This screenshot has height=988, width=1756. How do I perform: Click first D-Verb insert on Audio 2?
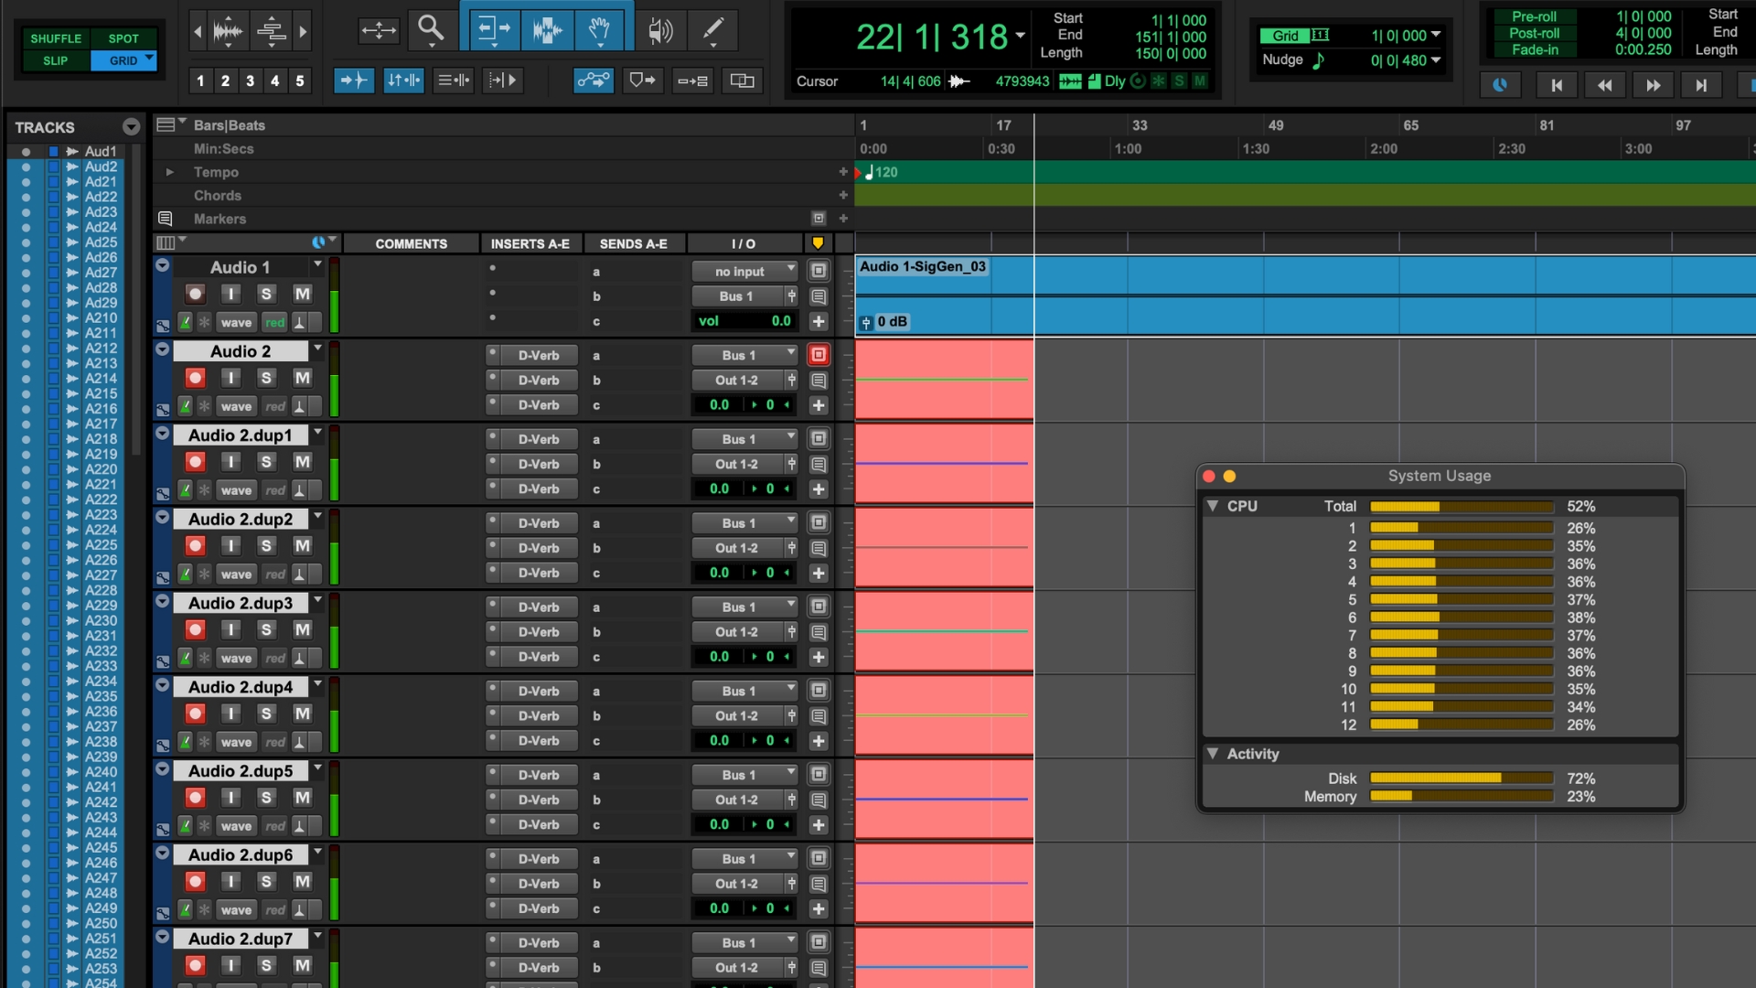(539, 356)
